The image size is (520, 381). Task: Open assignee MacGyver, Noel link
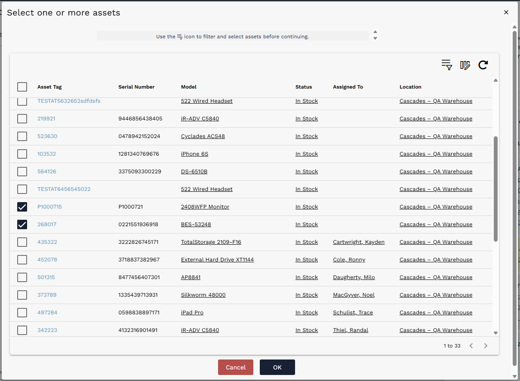(354, 295)
